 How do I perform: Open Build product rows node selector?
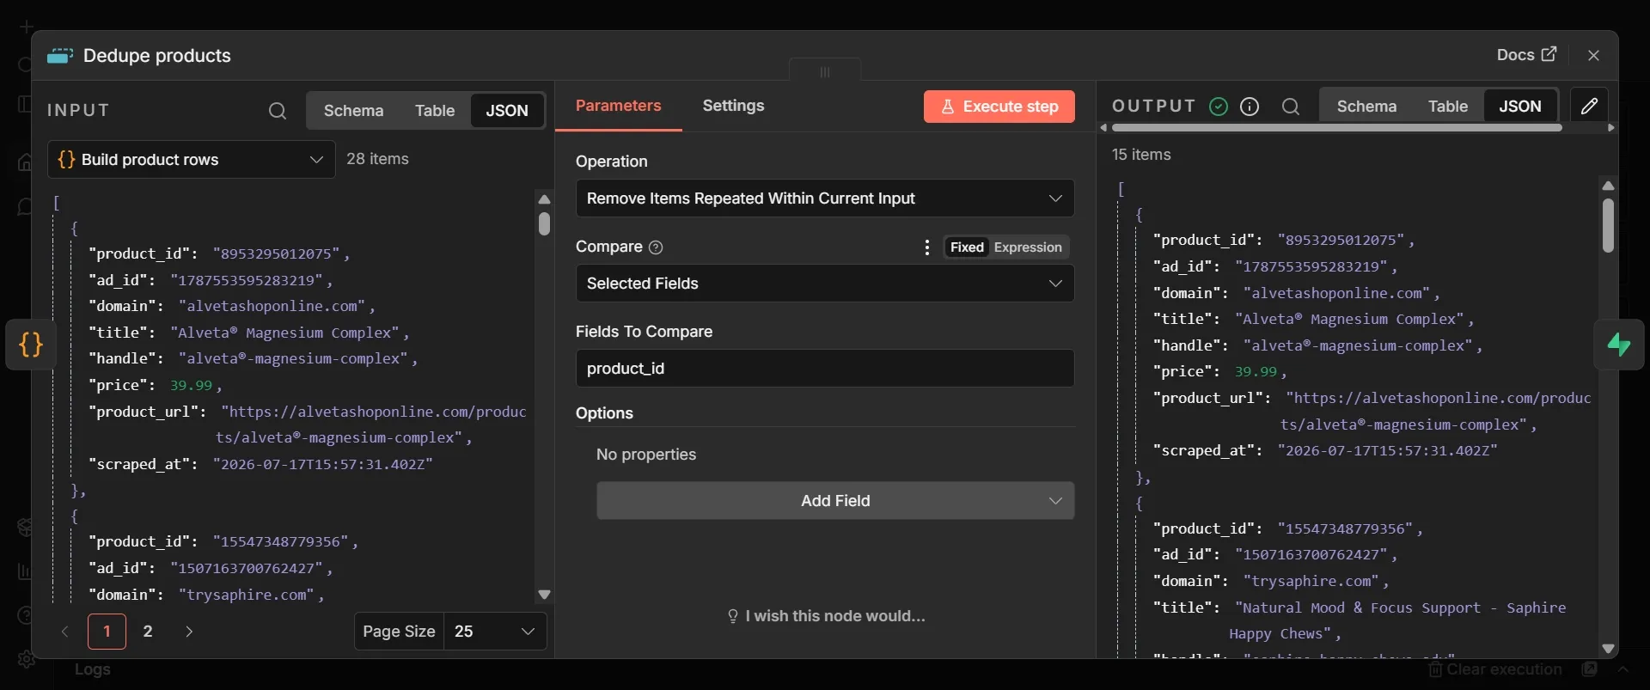191,160
